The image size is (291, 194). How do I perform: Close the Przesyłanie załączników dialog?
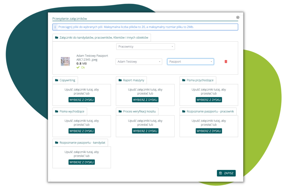click(x=238, y=17)
